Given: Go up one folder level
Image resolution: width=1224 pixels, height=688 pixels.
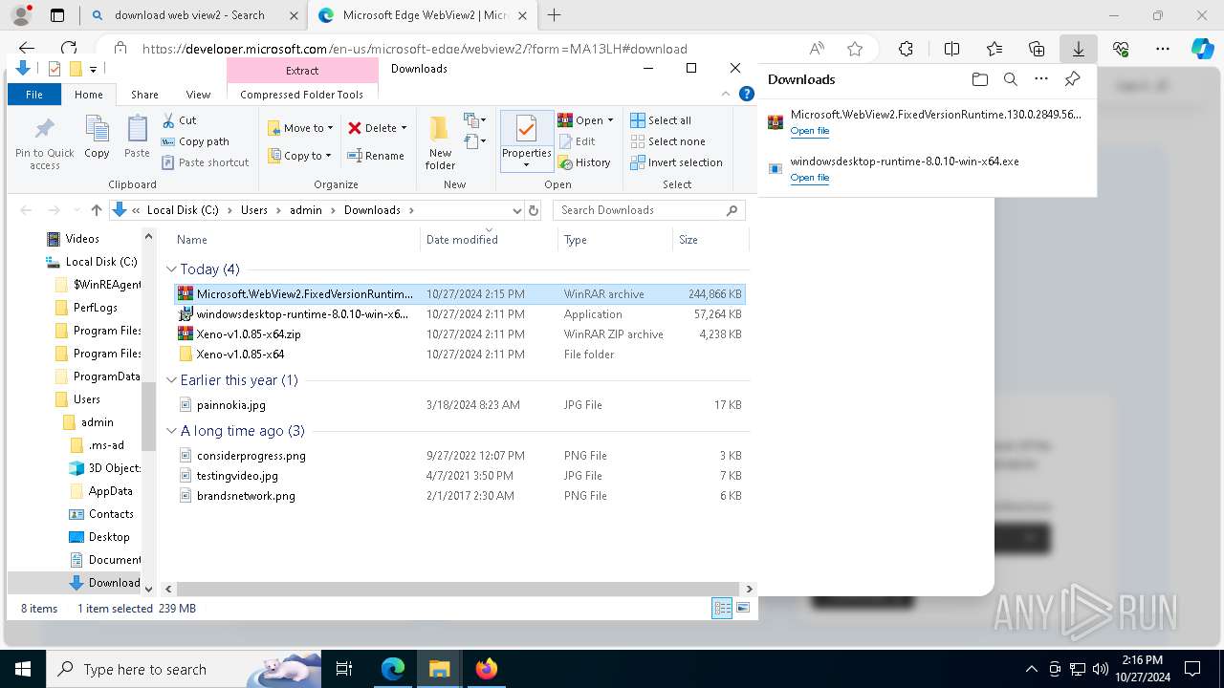Looking at the screenshot, I should click(96, 210).
